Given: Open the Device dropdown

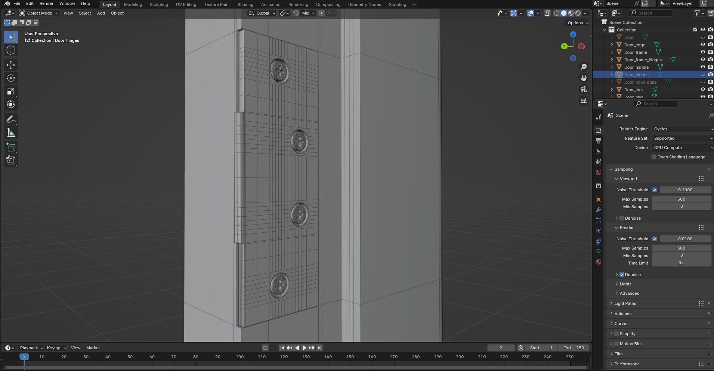Looking at the screenshot, I should click(x=683, y=148).
